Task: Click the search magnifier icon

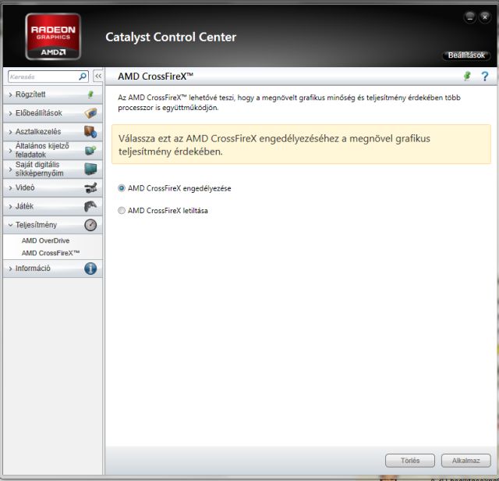Action: click(x=83, y=77)
